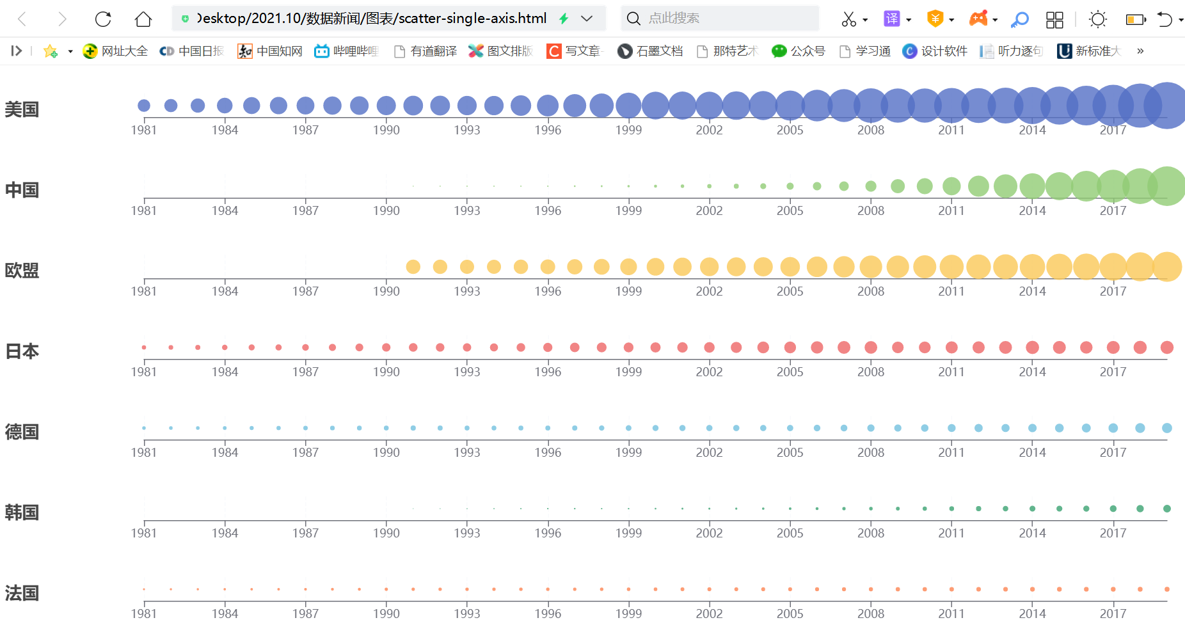The image size is (1185, 627).
Task: Open the 设计软件 bookmark
Action: [935, 51]
